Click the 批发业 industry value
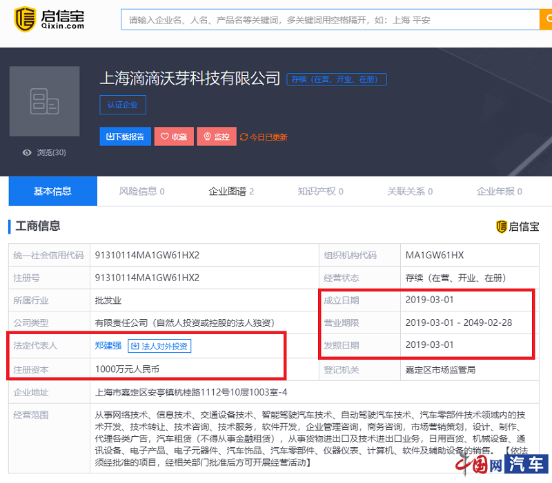This screenshot has height=483, width=552. pyautogui.click(x=108, y=300)
